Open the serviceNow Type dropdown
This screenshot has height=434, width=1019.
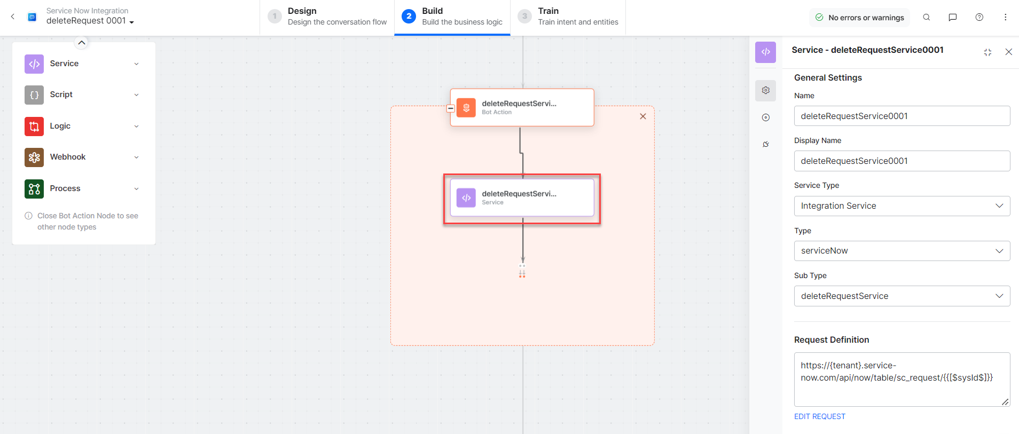(902, 251)
